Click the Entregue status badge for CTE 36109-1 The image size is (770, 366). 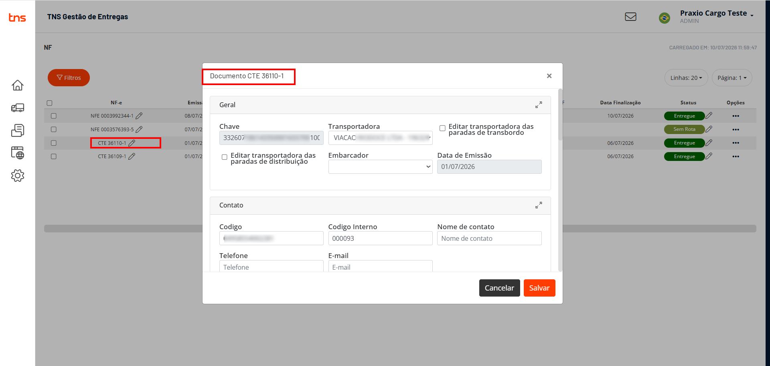[x=684, y=157]
